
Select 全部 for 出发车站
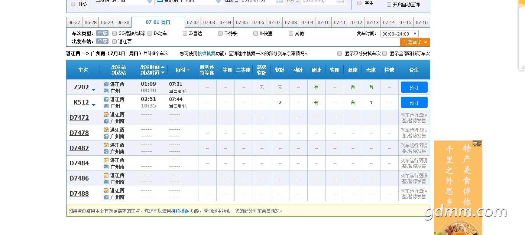pos(103,42)
